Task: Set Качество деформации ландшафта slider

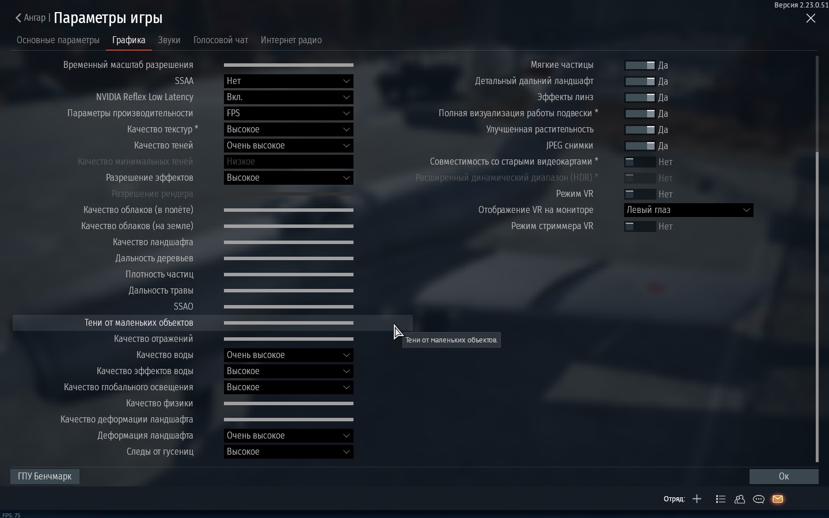Action: point(288,420)
